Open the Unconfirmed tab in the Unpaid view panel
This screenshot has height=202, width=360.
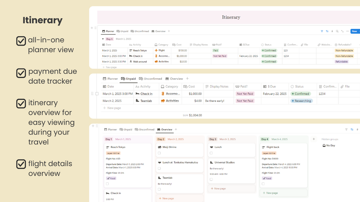tap(150, 79)
